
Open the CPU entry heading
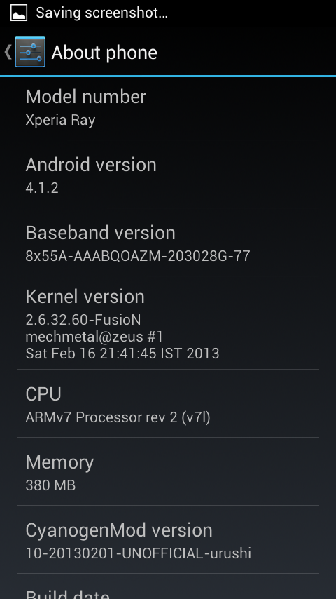[43, 394]
